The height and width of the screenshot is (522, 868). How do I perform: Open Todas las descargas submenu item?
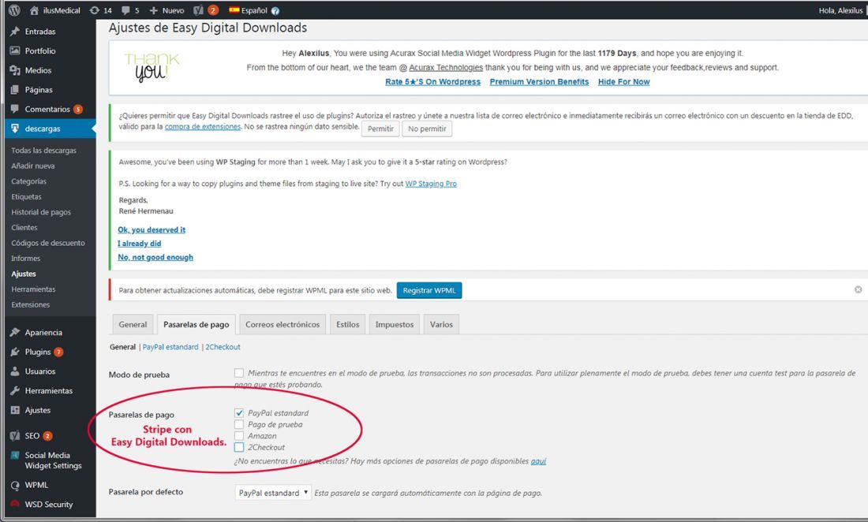point(43,151)
